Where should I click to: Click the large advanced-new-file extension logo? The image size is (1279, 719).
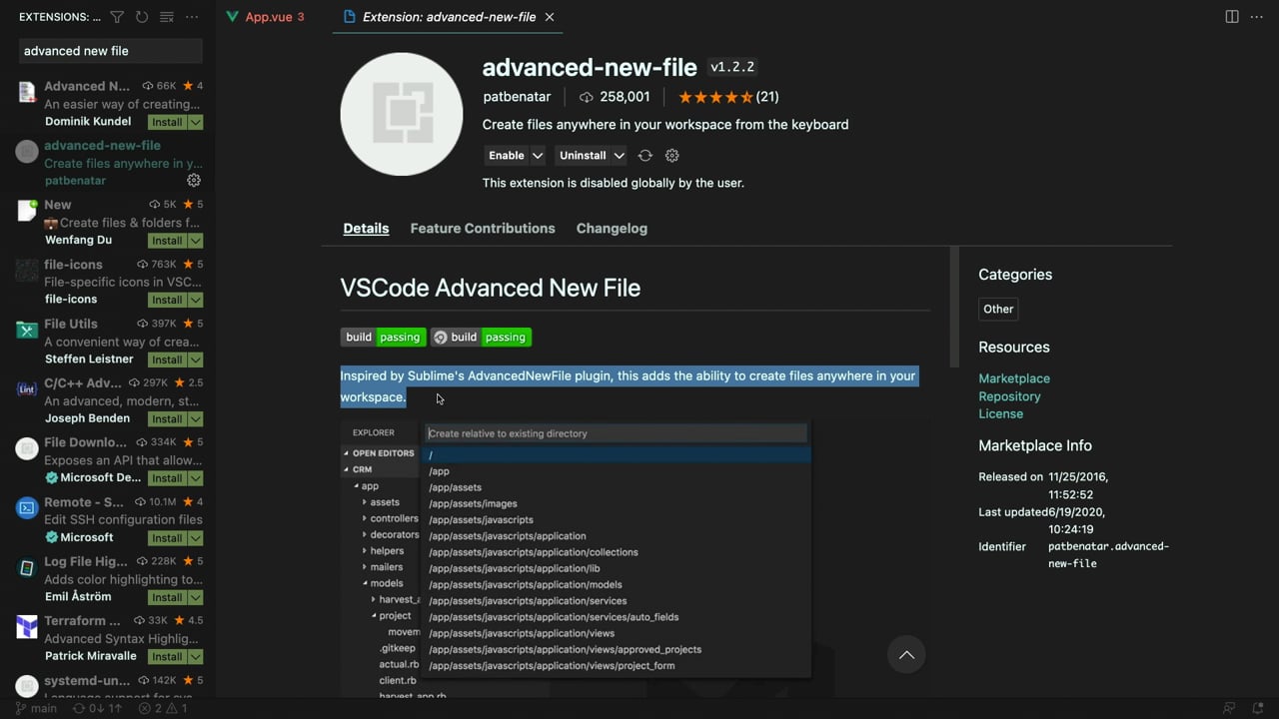402,114
